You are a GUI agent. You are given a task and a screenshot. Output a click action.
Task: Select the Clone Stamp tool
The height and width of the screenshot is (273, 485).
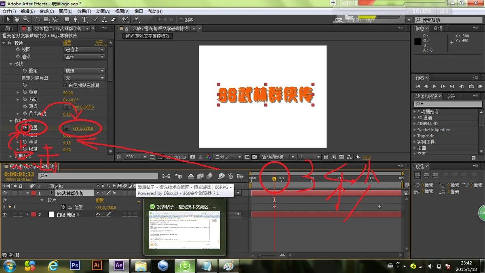click(x=105, y=19)
